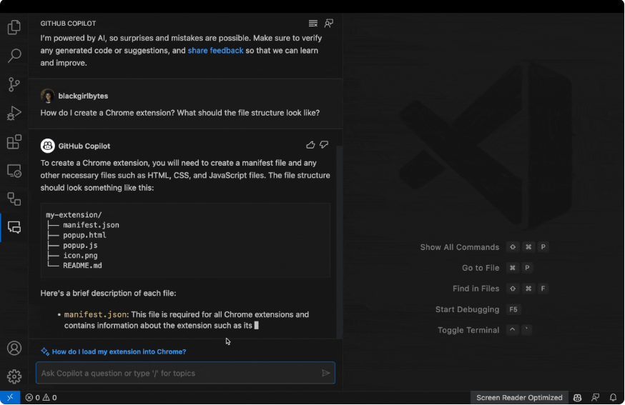
Task: Open the Remote Explorer view
Action: (14, 171)
